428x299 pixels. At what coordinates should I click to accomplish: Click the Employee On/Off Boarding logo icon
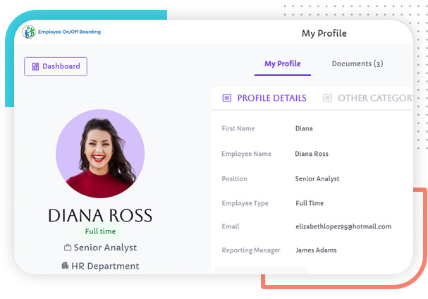[x=29, y=32]
